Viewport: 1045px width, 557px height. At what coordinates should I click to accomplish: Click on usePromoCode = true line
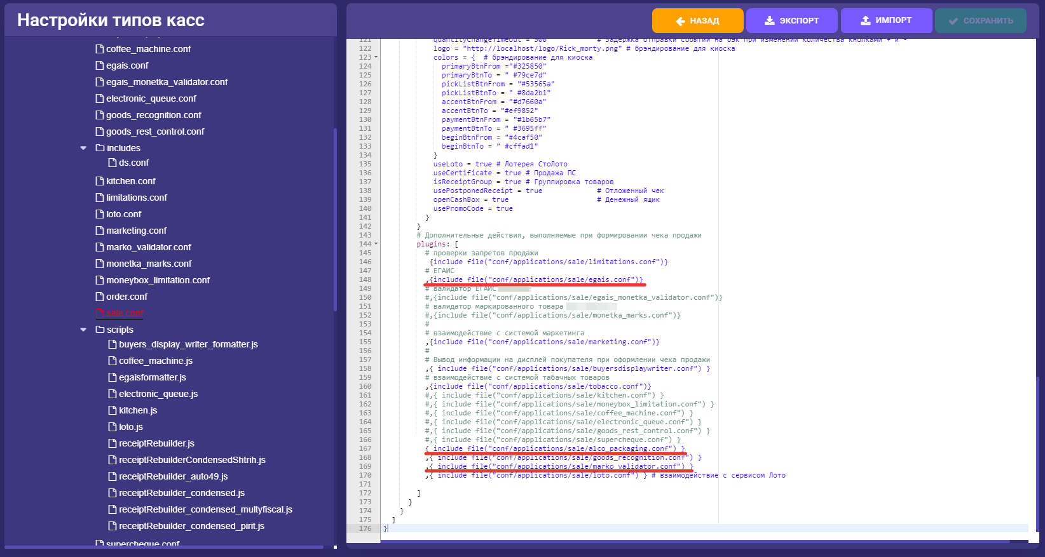pyautogui.click(x=473, y=208)
